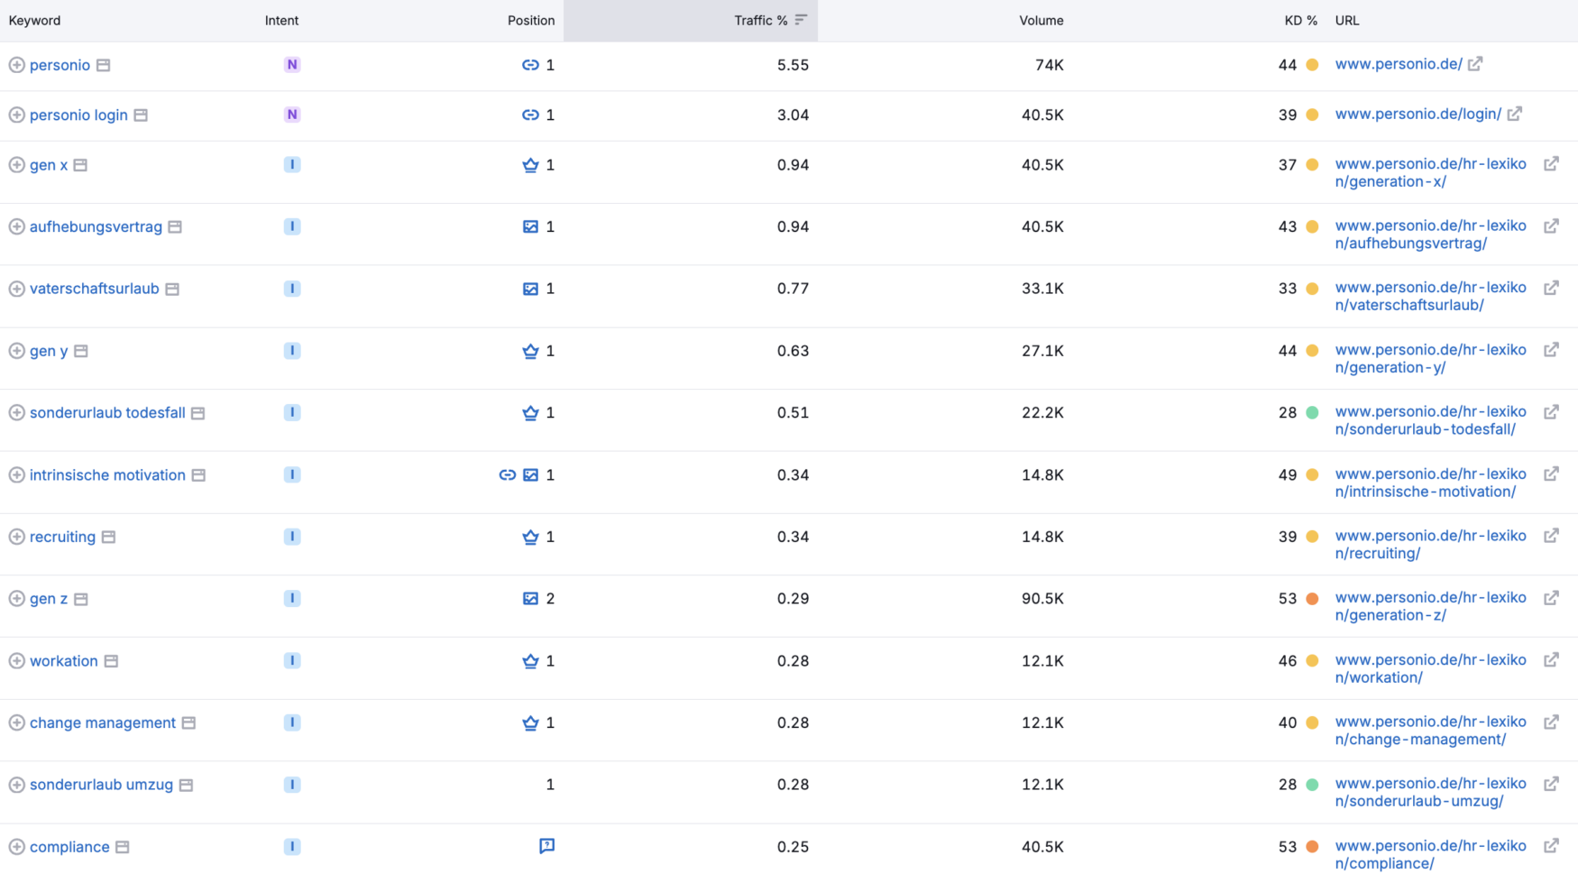Click the image pack icon for "aufhebungsvertrag"
The height and width of the screenshot is (883, 1578).
click(530, 226)
